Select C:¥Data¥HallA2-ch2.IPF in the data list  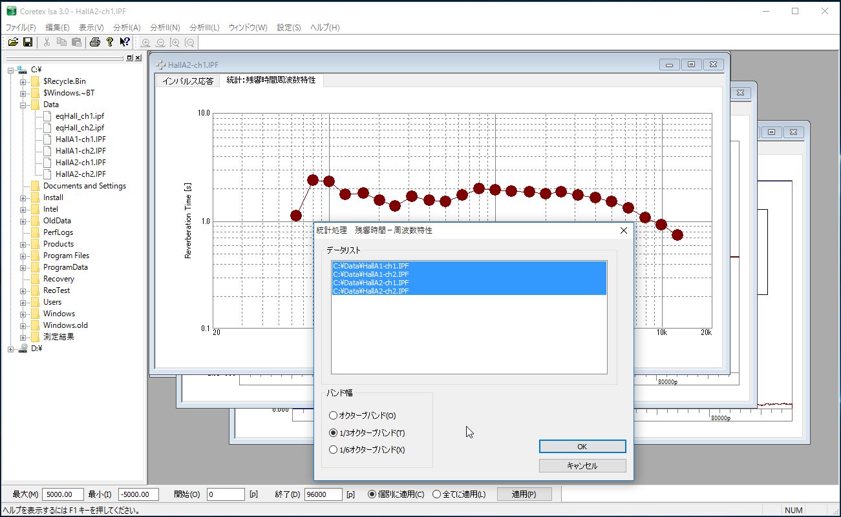[x=469, y=291]
